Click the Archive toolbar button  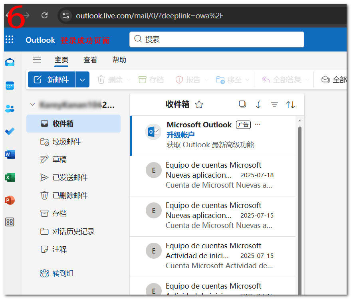pyautogui.click(x=151, y=80)
